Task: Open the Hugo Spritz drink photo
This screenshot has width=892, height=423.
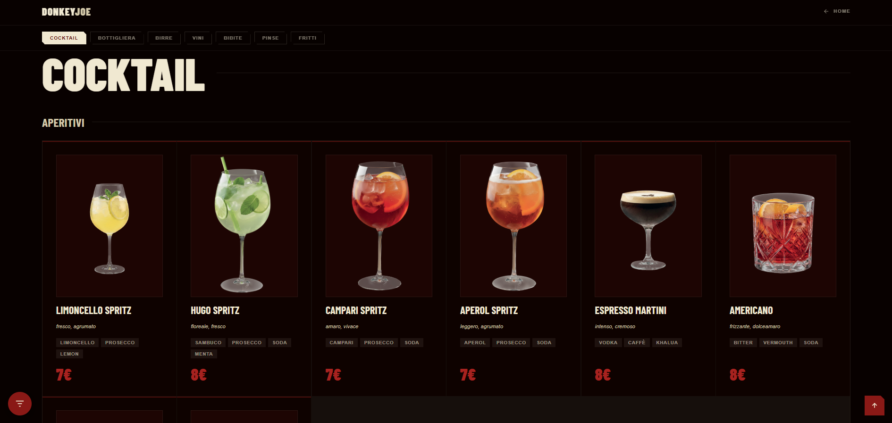Action: 244,226
